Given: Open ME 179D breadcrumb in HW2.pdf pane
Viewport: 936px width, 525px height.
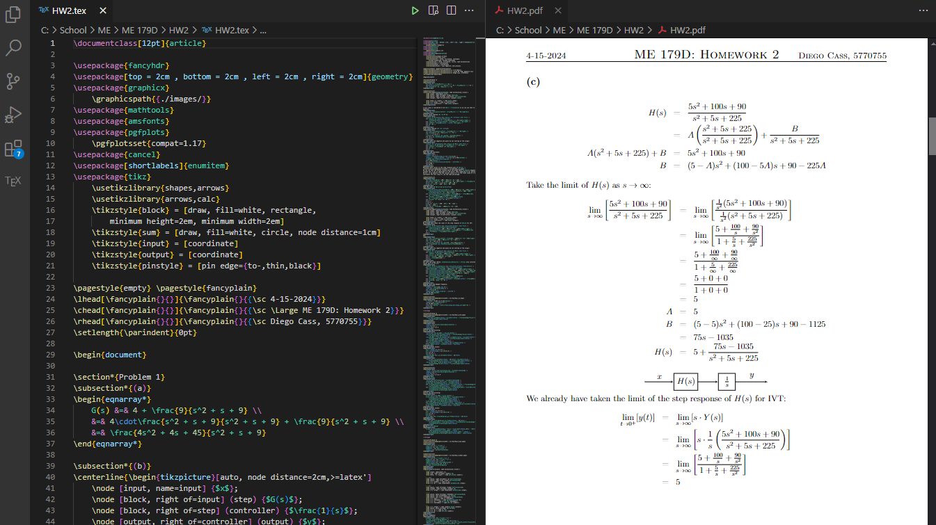Looking at the screenshot, I should coord(595,30).
